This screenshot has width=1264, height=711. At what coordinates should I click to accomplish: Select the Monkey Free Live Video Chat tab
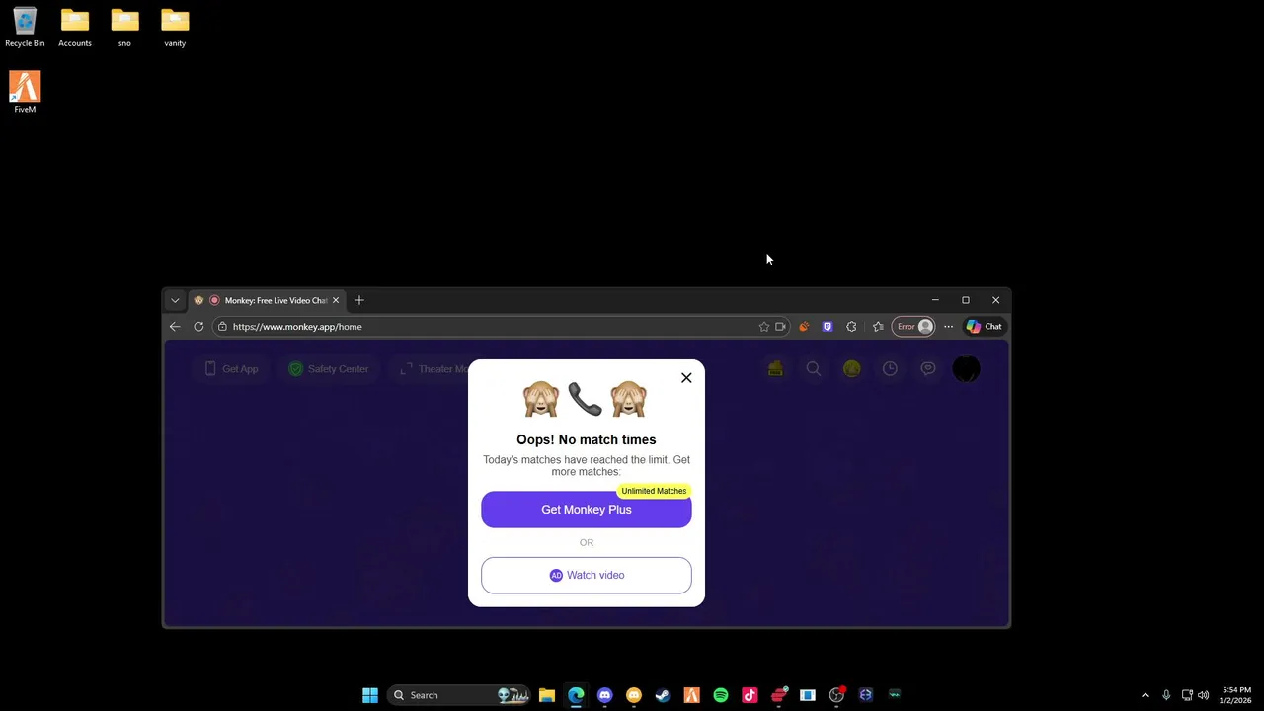tap(267, 300)
